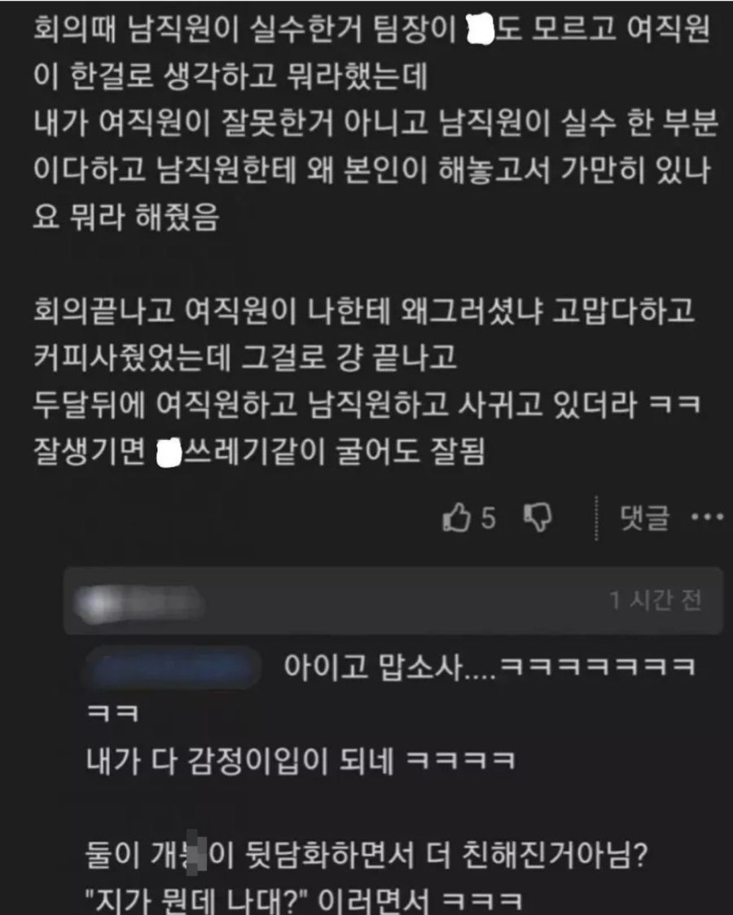Click the thumbs-down dislike icon
Viewport: 733px width, 915px height.
click(538, 517)
